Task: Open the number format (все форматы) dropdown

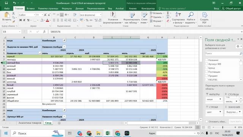Action: (x=101, y=15)
